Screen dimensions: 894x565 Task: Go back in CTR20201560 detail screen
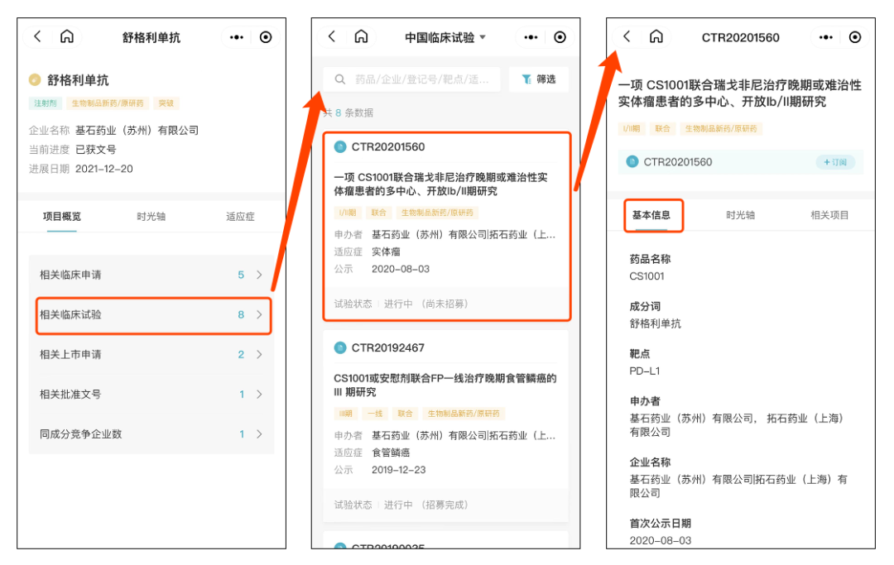coord(627,37)
